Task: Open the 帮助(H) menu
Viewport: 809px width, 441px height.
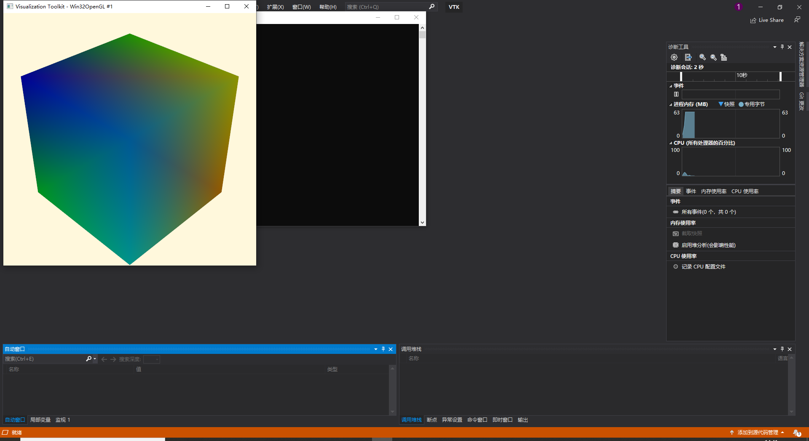Action: pos(328,7)
